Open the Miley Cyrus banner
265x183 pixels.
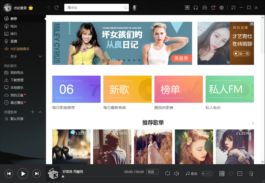(x=122, y=43)
